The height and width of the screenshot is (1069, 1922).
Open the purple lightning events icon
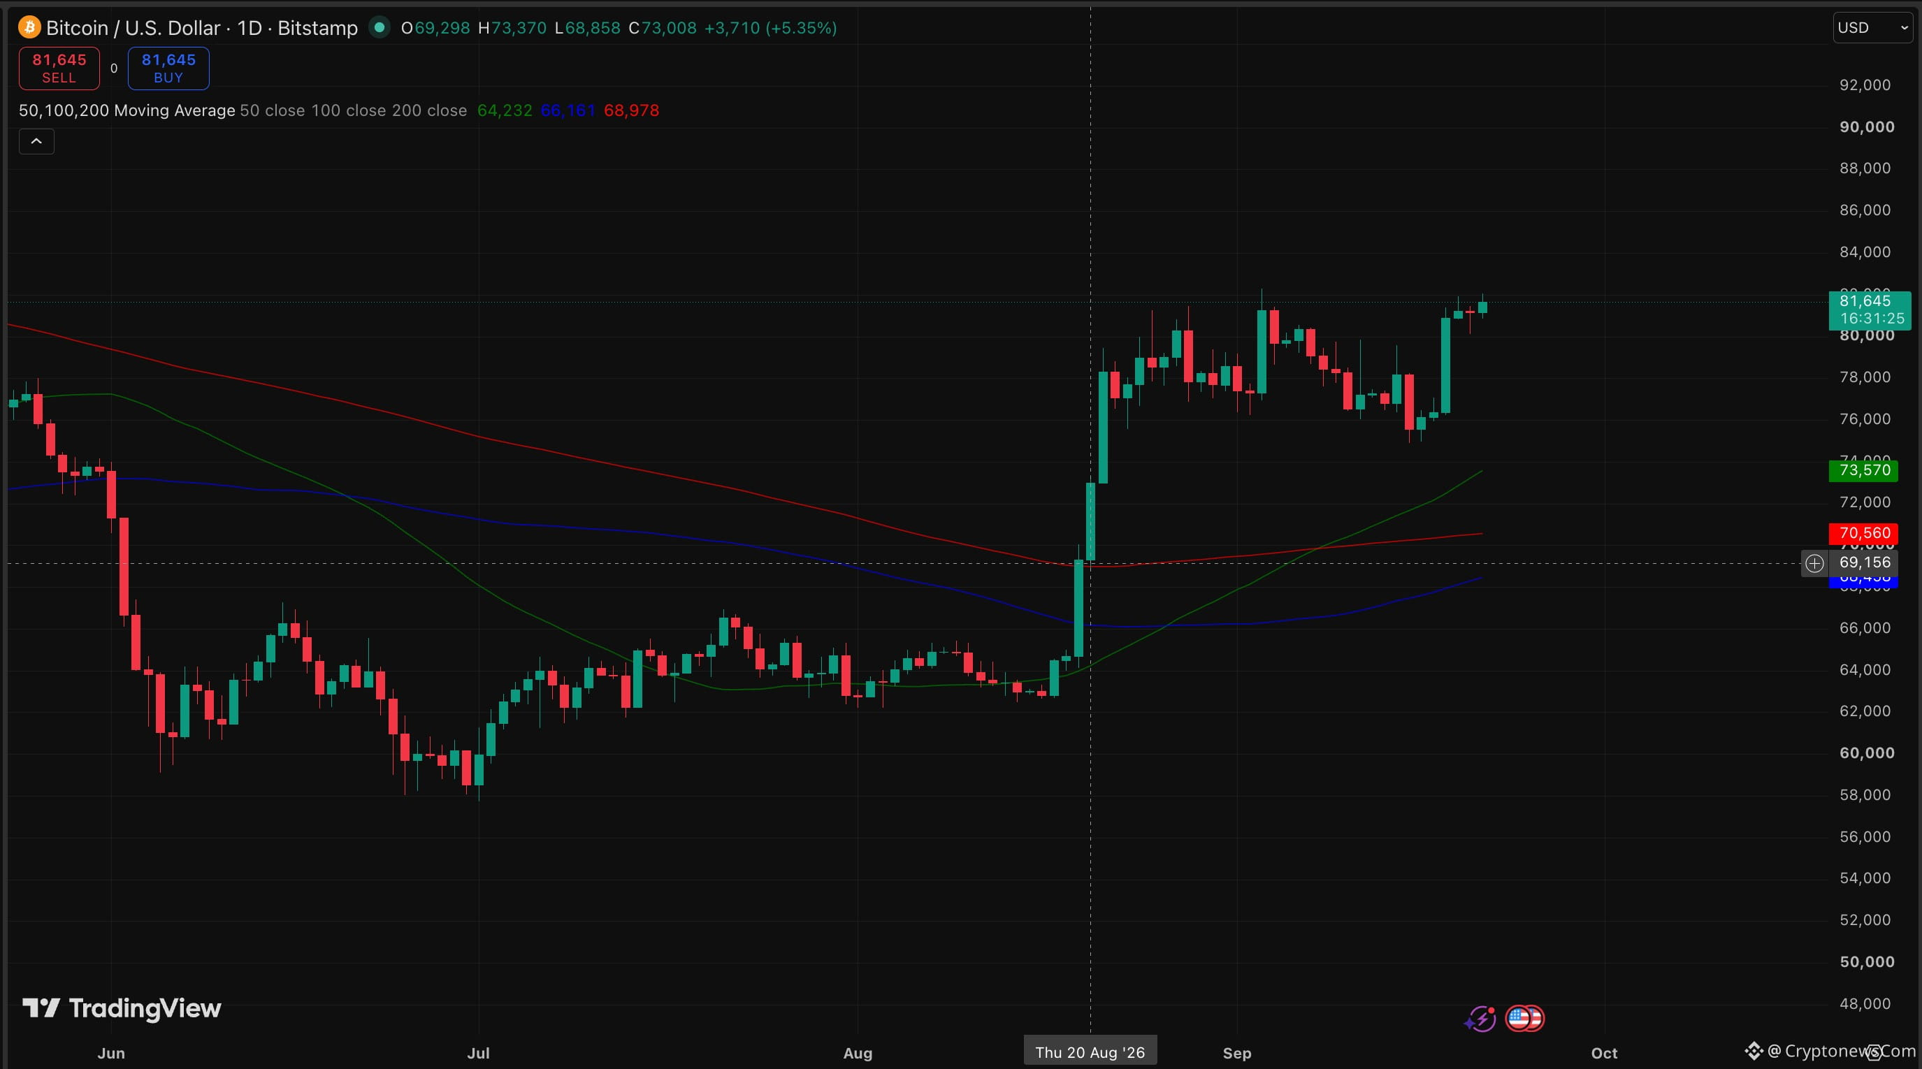pyautogui.click(x=1480, y=1018)
